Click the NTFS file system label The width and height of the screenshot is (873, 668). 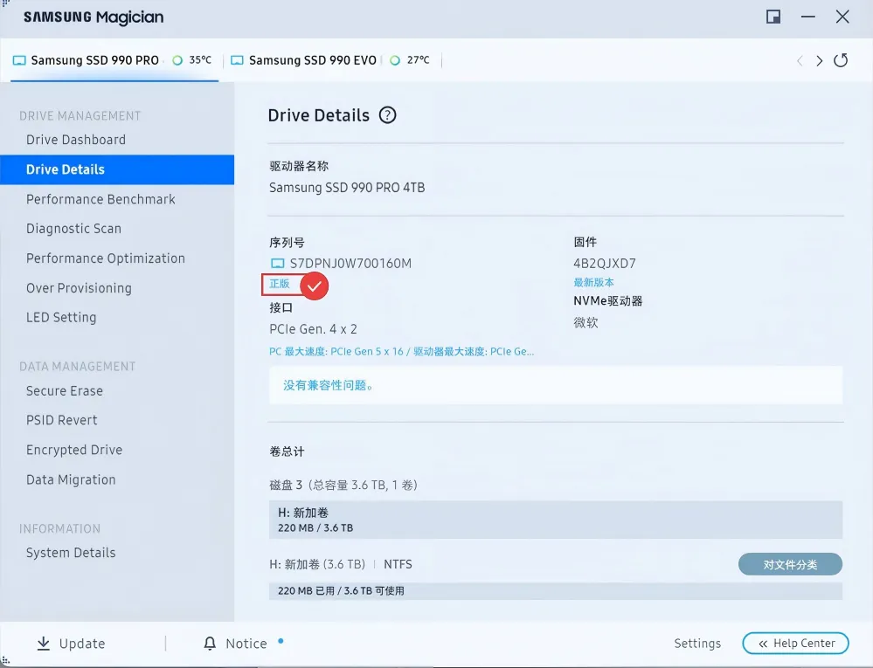click(x=398, y=564)
